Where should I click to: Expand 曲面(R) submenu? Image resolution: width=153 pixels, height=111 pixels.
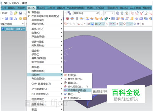tap(45, 67)
